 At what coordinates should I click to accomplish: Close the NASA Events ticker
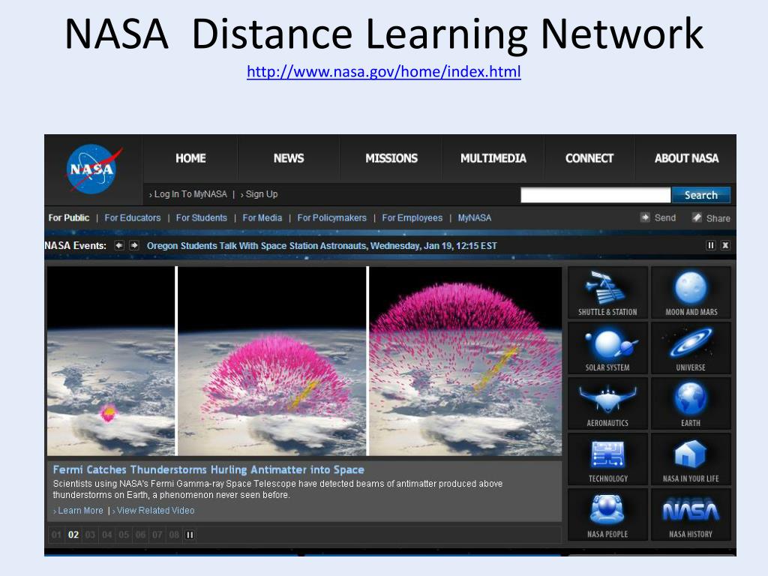pyautogui.click(x=725, y=245)
